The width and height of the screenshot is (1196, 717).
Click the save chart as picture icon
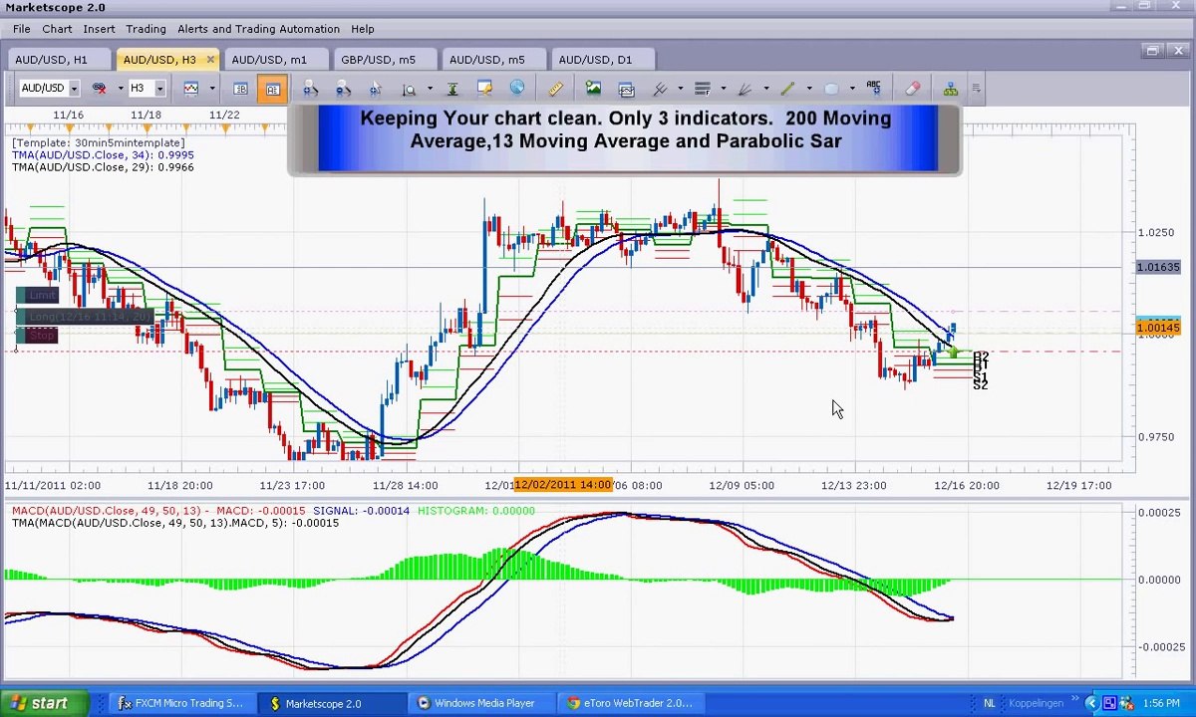594,89
